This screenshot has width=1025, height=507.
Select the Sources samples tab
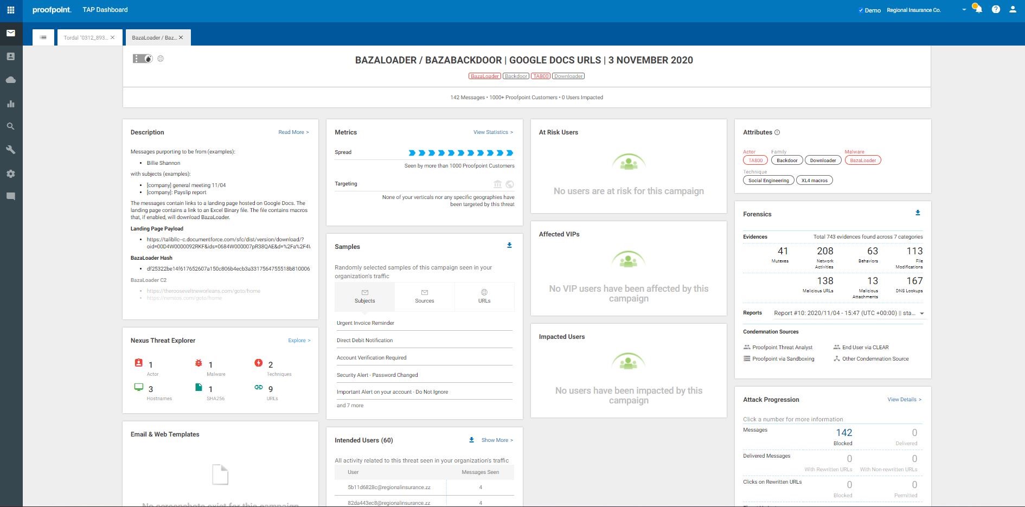425,296
